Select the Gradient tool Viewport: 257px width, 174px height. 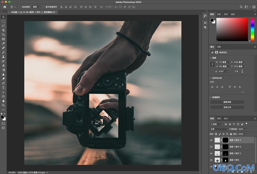(3, 70)
